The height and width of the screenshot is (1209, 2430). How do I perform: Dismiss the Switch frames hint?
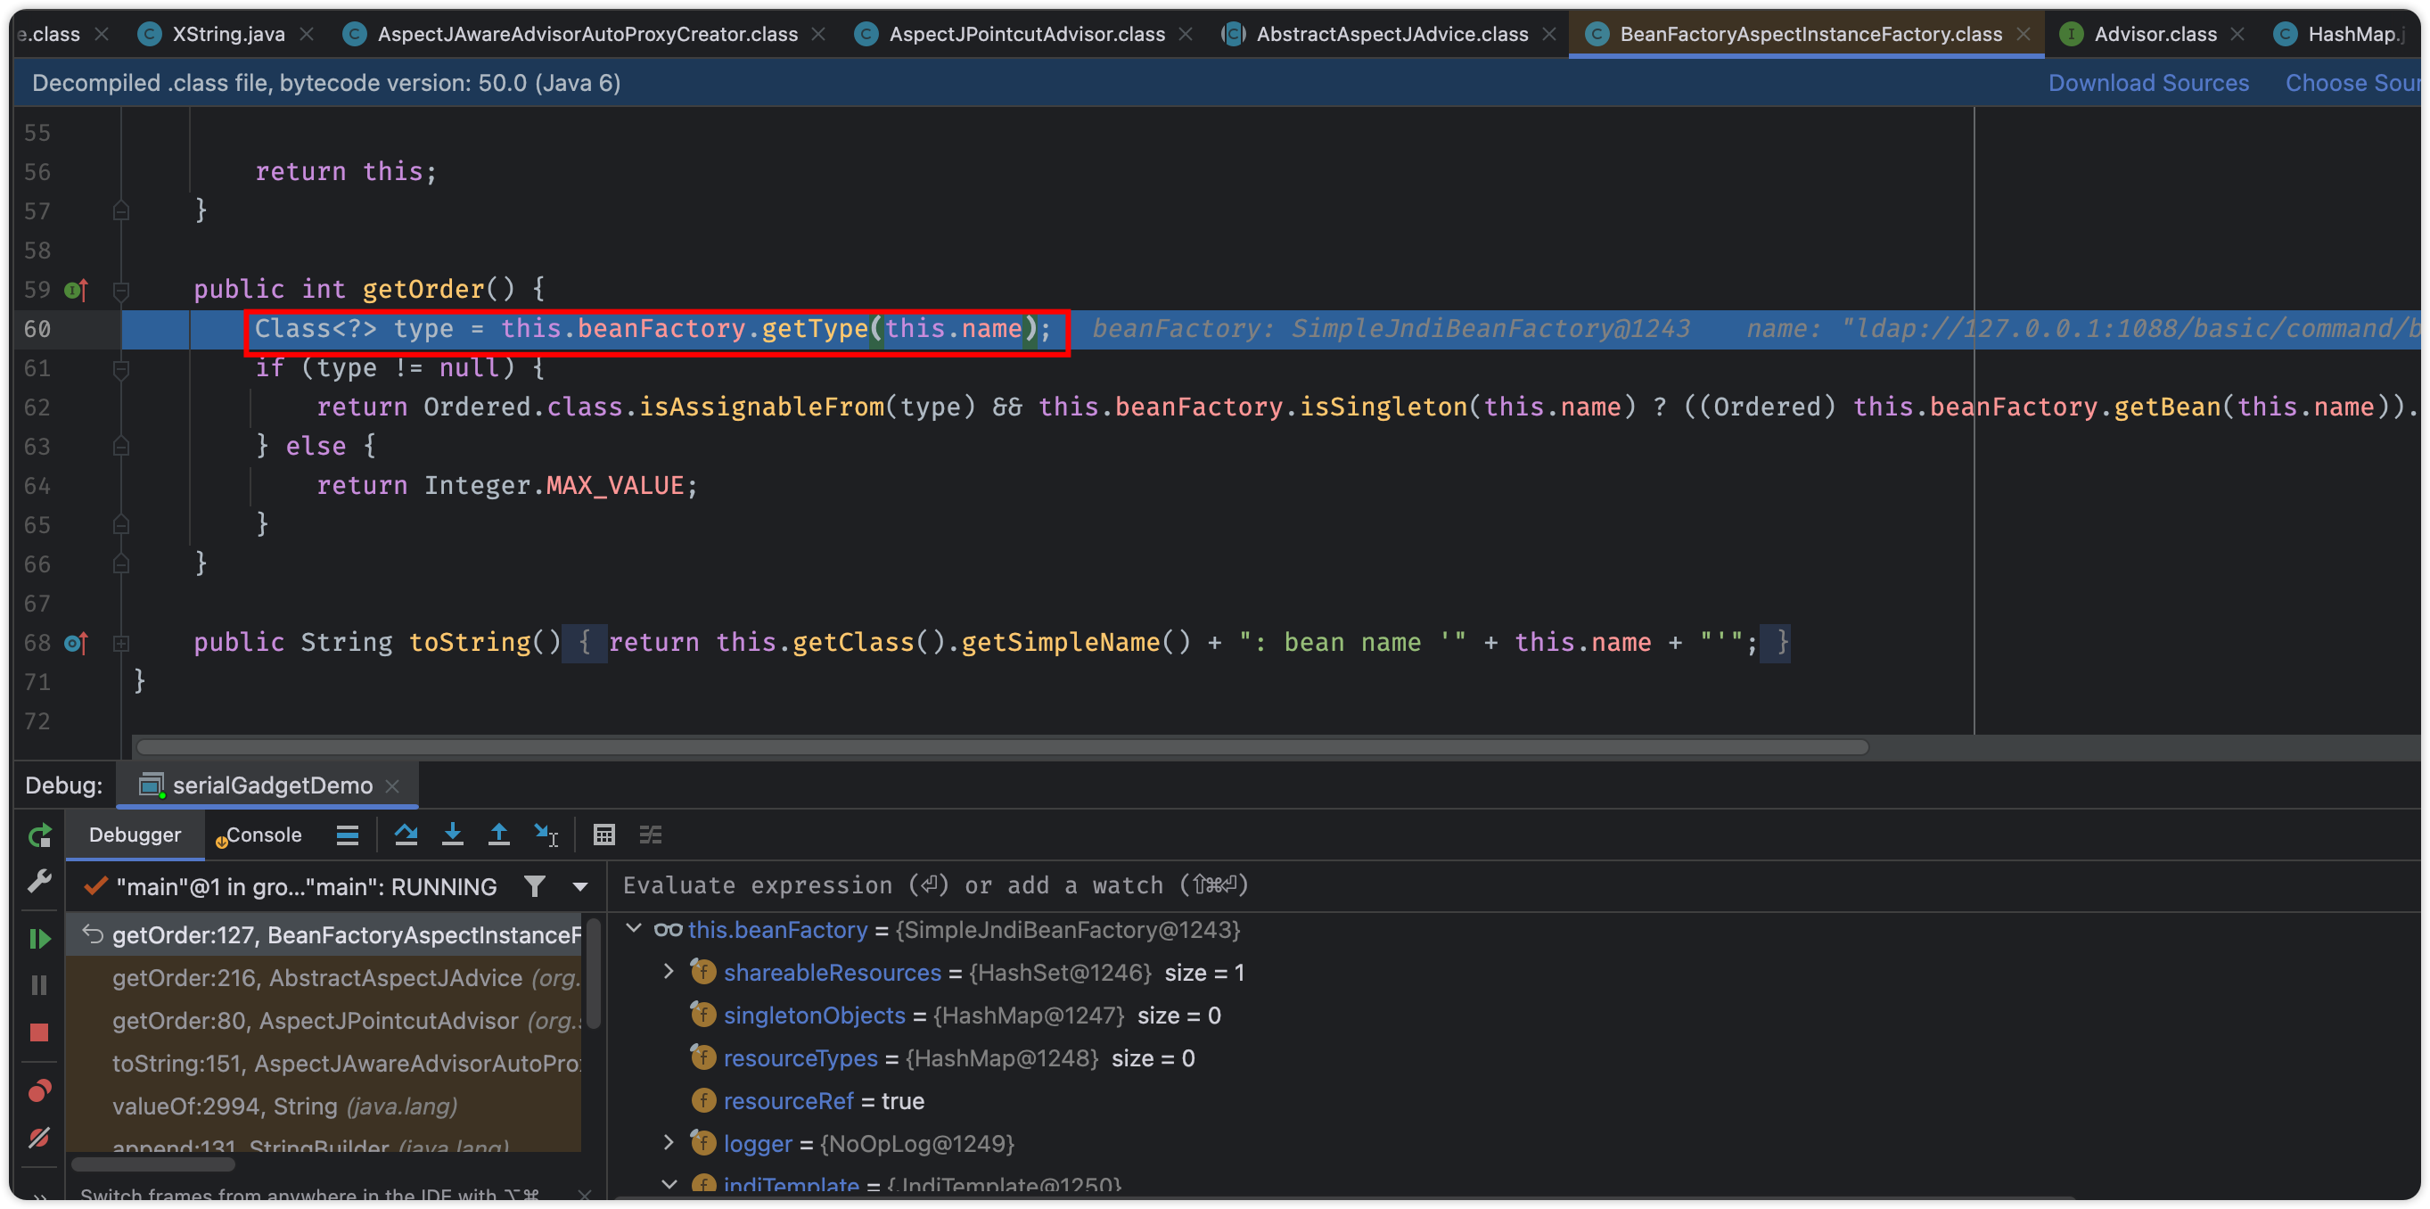pyautogui.click(x=585, y=1195)
